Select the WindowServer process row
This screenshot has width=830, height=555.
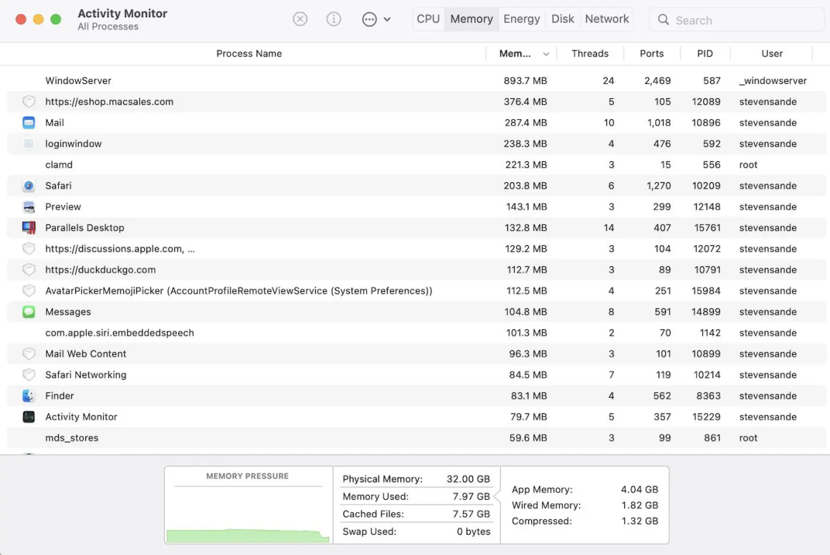[x=416, y=80]
